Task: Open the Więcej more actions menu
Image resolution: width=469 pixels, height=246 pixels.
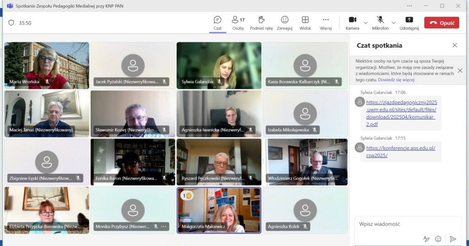Action: pos(326,22)
